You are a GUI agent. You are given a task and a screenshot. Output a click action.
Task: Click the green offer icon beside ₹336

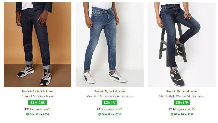pos(27,114)
